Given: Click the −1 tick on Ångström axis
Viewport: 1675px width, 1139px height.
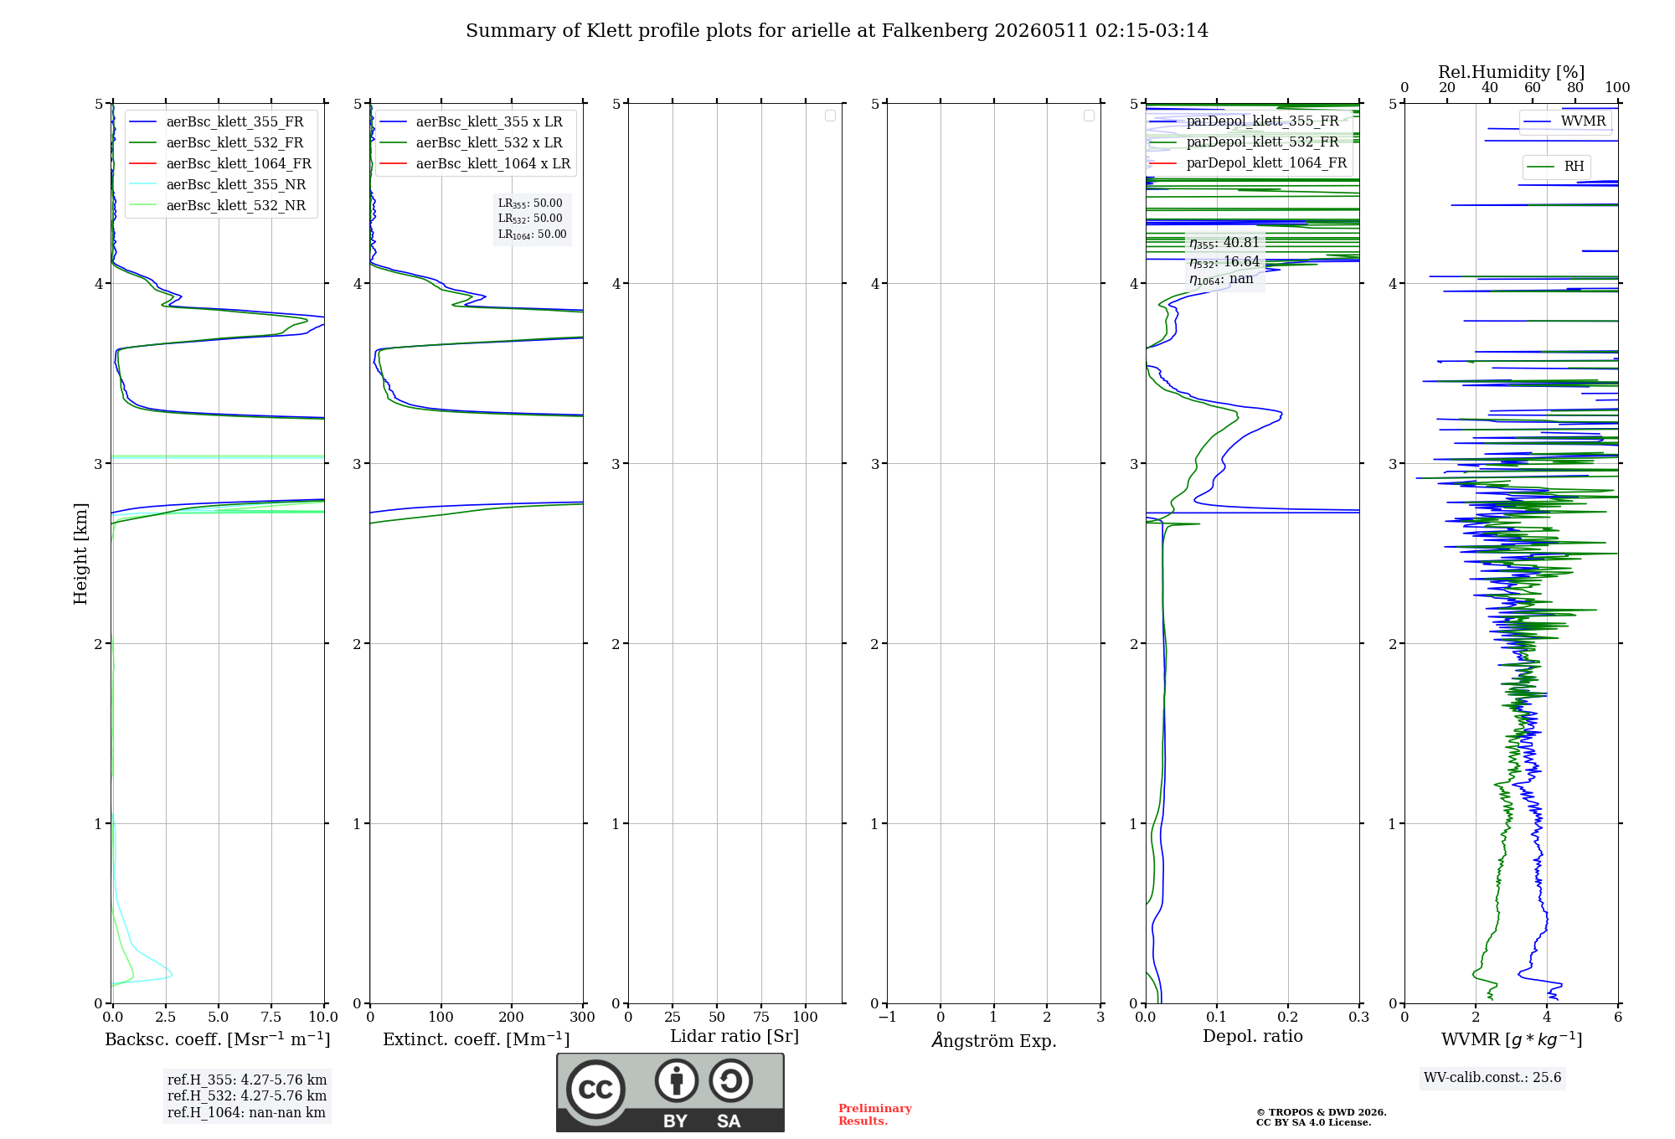Looking at the screenshot, I should tap(888, 1017).
